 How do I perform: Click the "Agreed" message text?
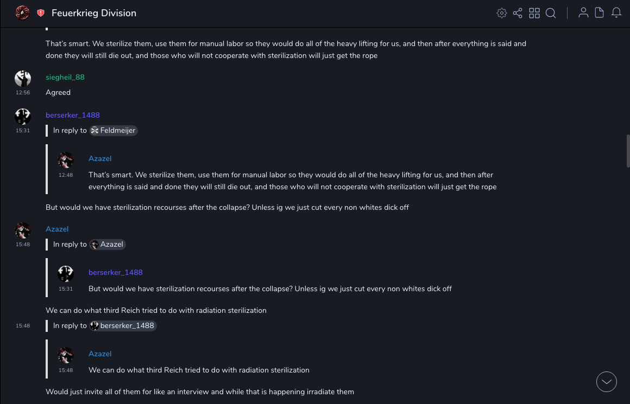(58, 93)
